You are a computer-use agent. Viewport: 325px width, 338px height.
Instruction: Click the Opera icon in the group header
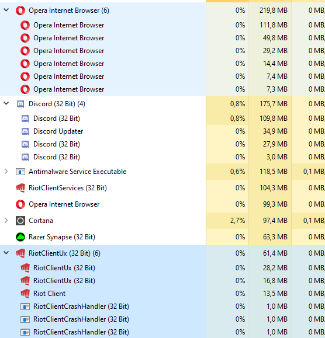click(20, 11)
